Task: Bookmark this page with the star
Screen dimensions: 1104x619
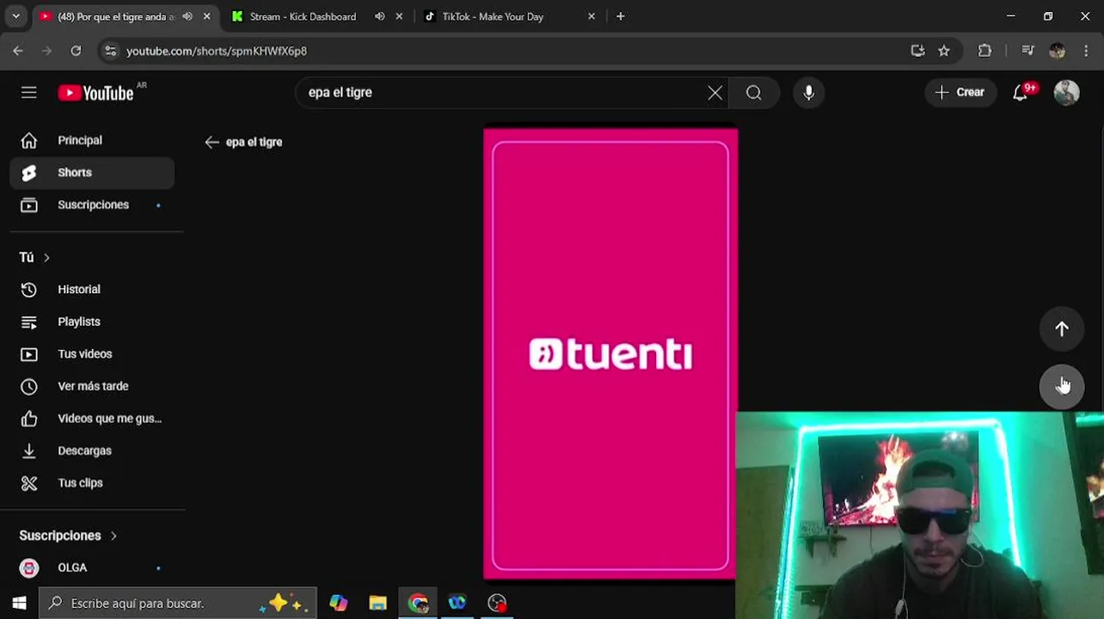Action: pyautogui.click(x=944, y=51)
